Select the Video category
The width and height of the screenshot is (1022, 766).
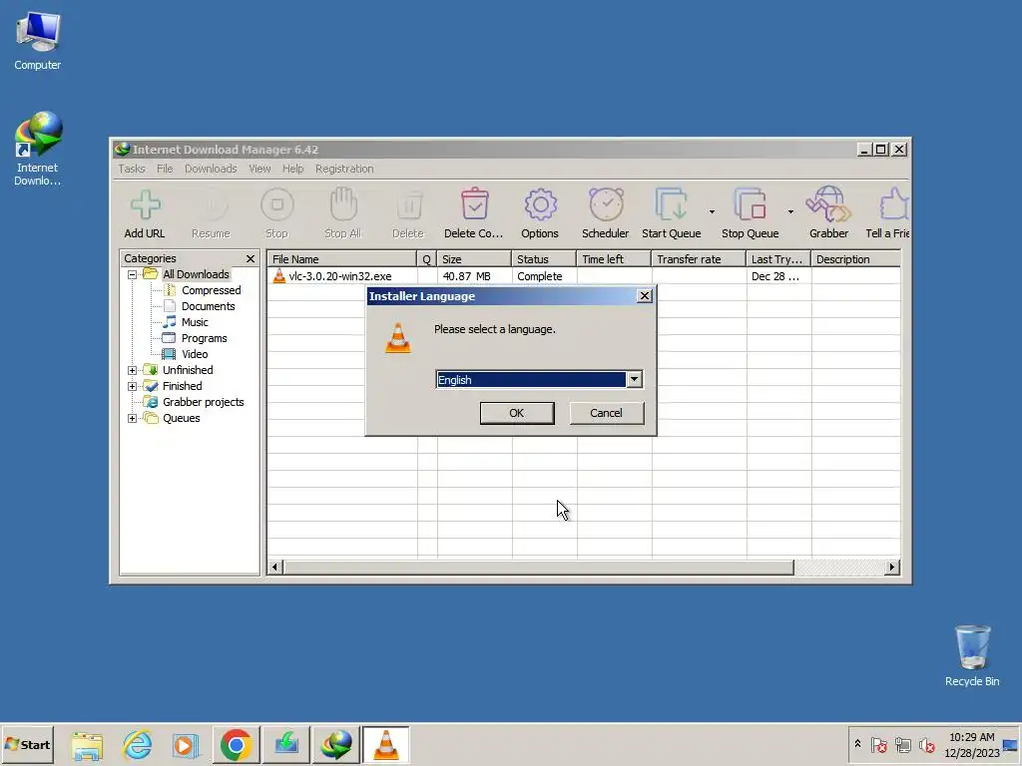tap(195, 354)
